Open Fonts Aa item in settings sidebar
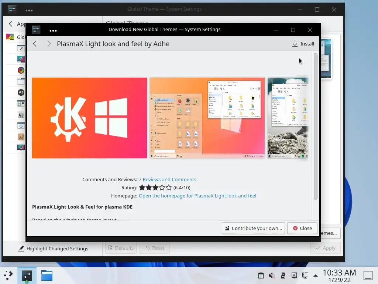The image size is (378, 284). point(21,92)
